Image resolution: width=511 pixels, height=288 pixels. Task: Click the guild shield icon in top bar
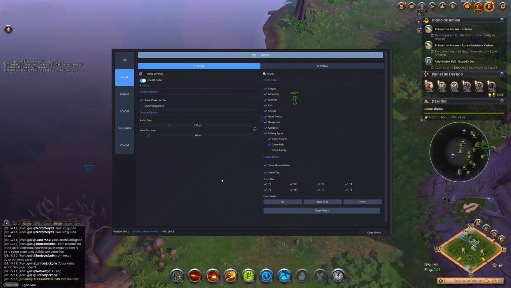pyautogui.click(x=433, y=6)
